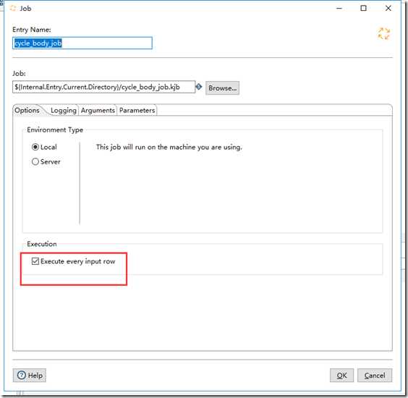The width and height of the screenshot is (408, 398).
Task: Maximize the Job dialog window
Action: pos(363,9)
